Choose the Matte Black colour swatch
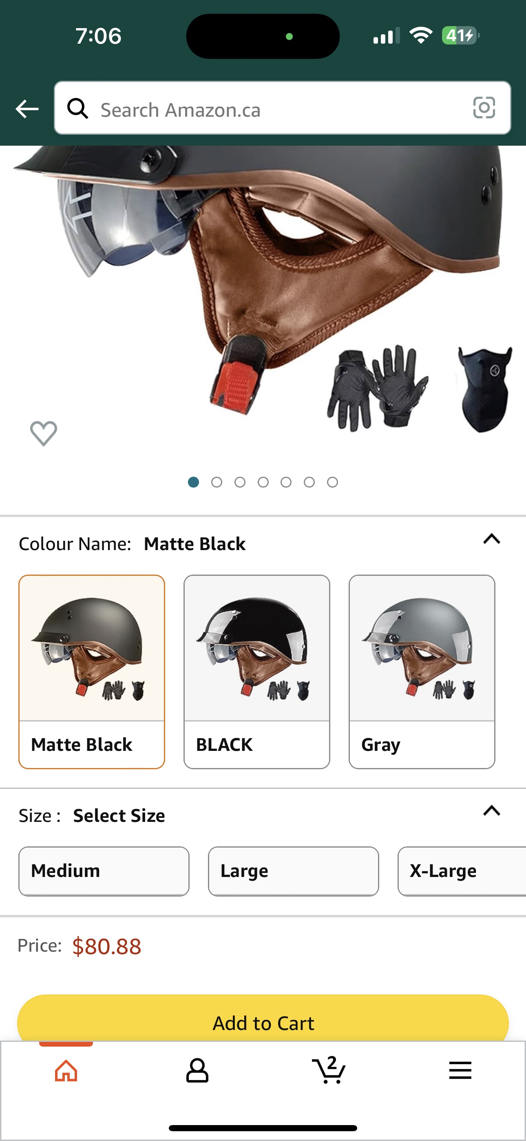526x1141 pixels. [92, 671]
